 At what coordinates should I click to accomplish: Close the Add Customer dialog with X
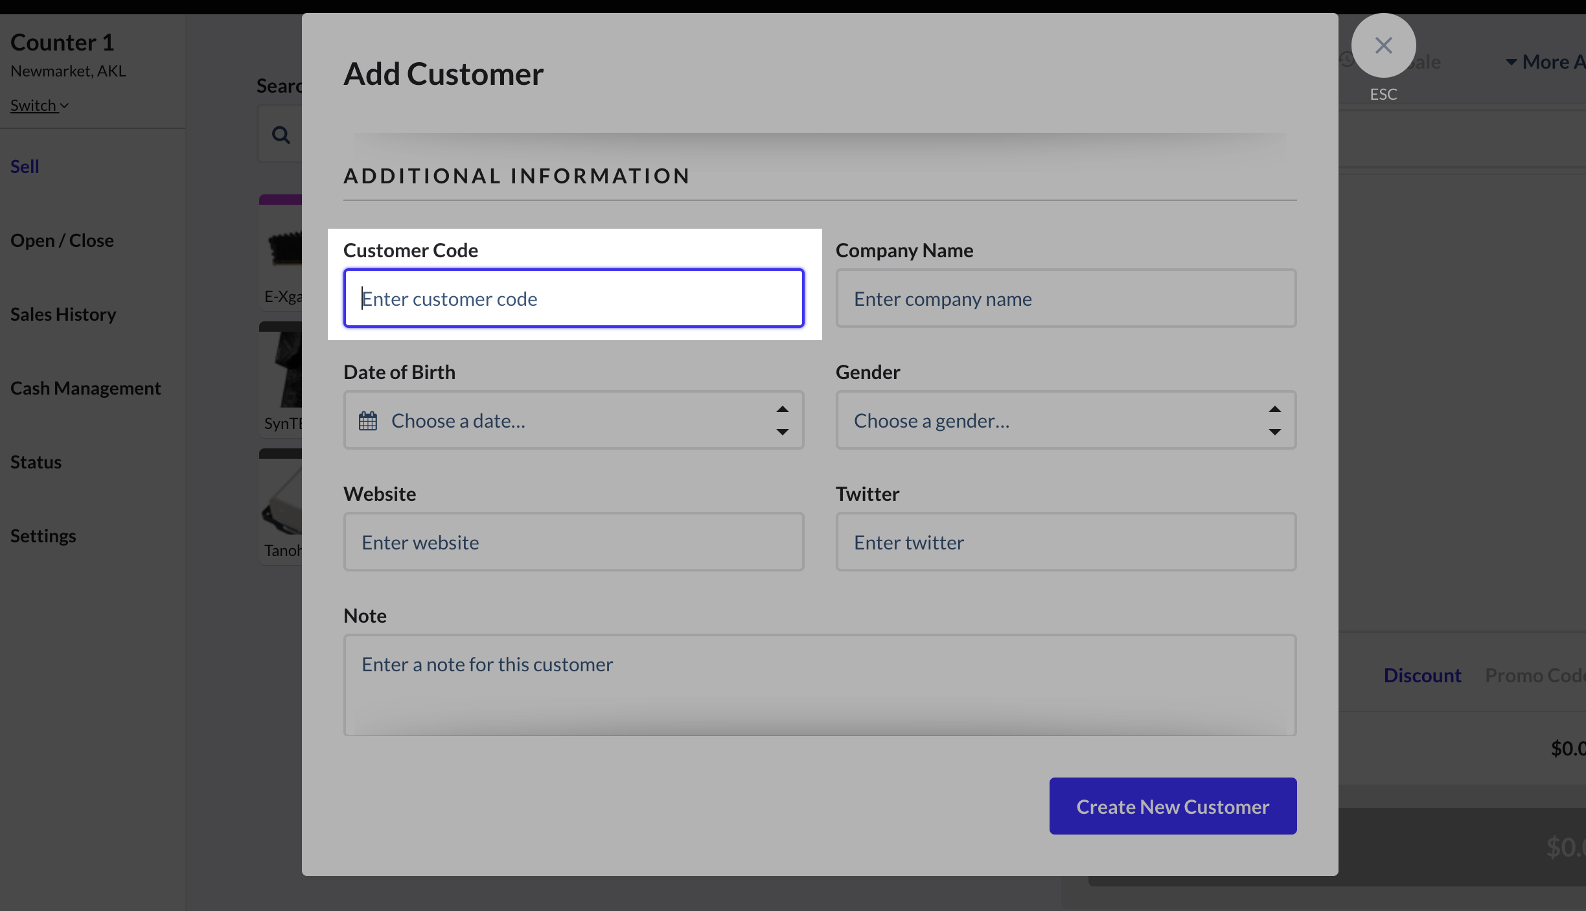coord(1383,45)
